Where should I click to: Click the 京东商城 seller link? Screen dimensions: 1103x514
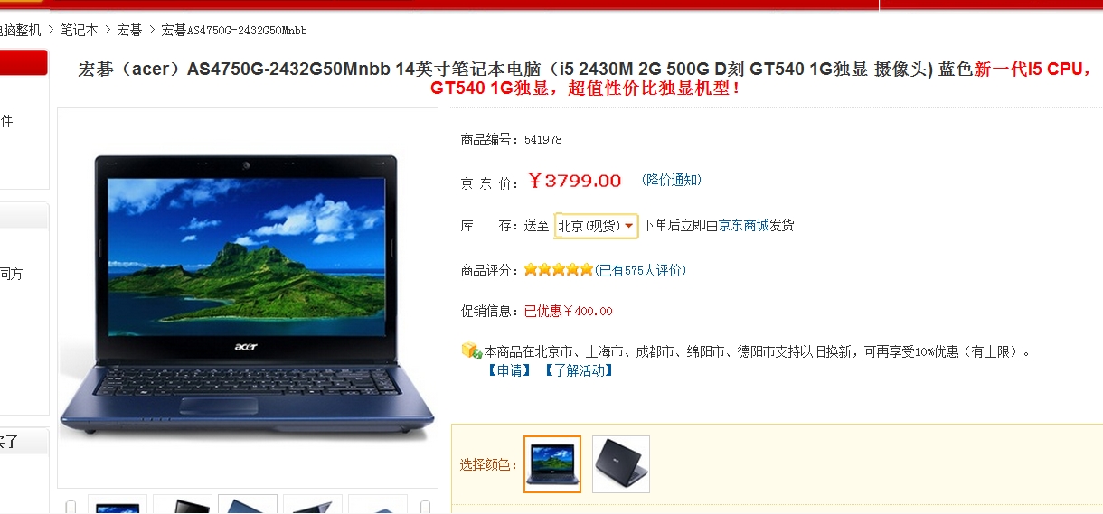point(744,225)
